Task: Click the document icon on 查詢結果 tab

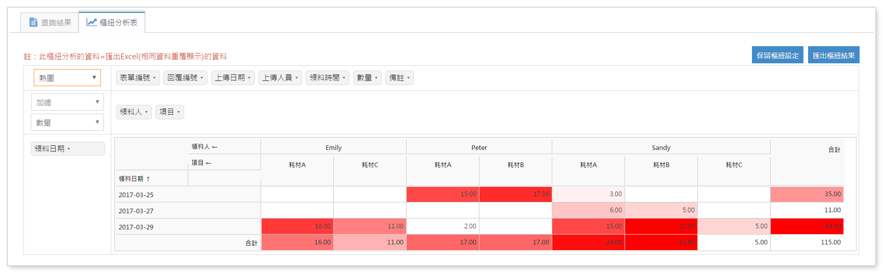Action: (x=33, y=22)
